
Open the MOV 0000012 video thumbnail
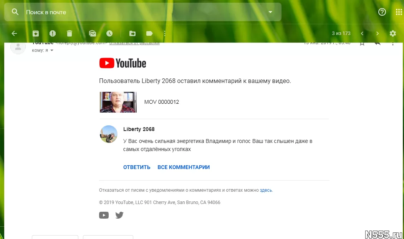click(x=118, y=102)
